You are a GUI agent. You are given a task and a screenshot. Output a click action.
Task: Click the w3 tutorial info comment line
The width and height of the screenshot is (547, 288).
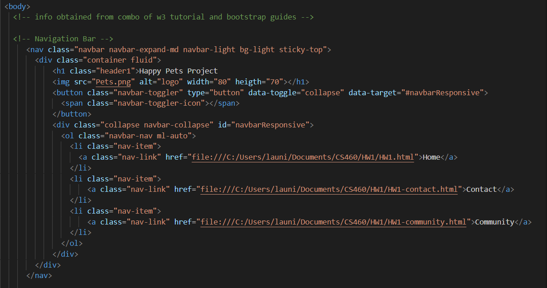[163, 17]
